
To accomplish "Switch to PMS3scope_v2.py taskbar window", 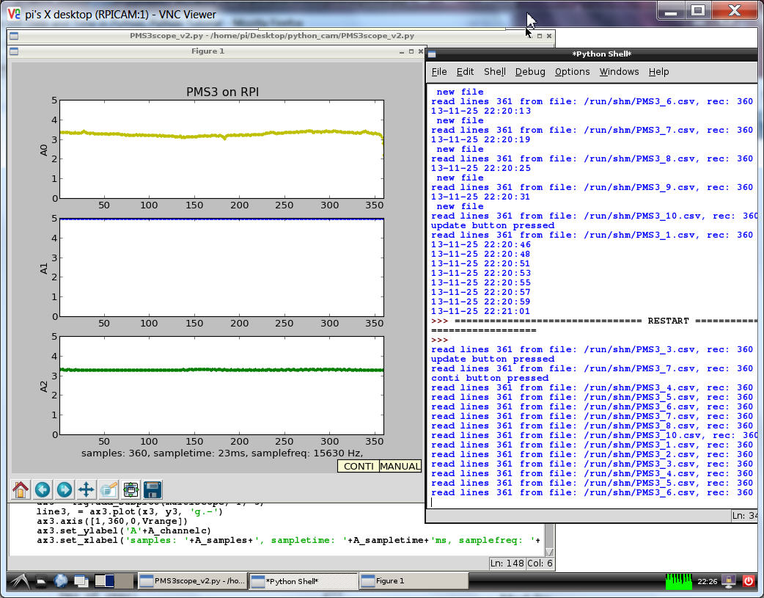I will [192, 581].
